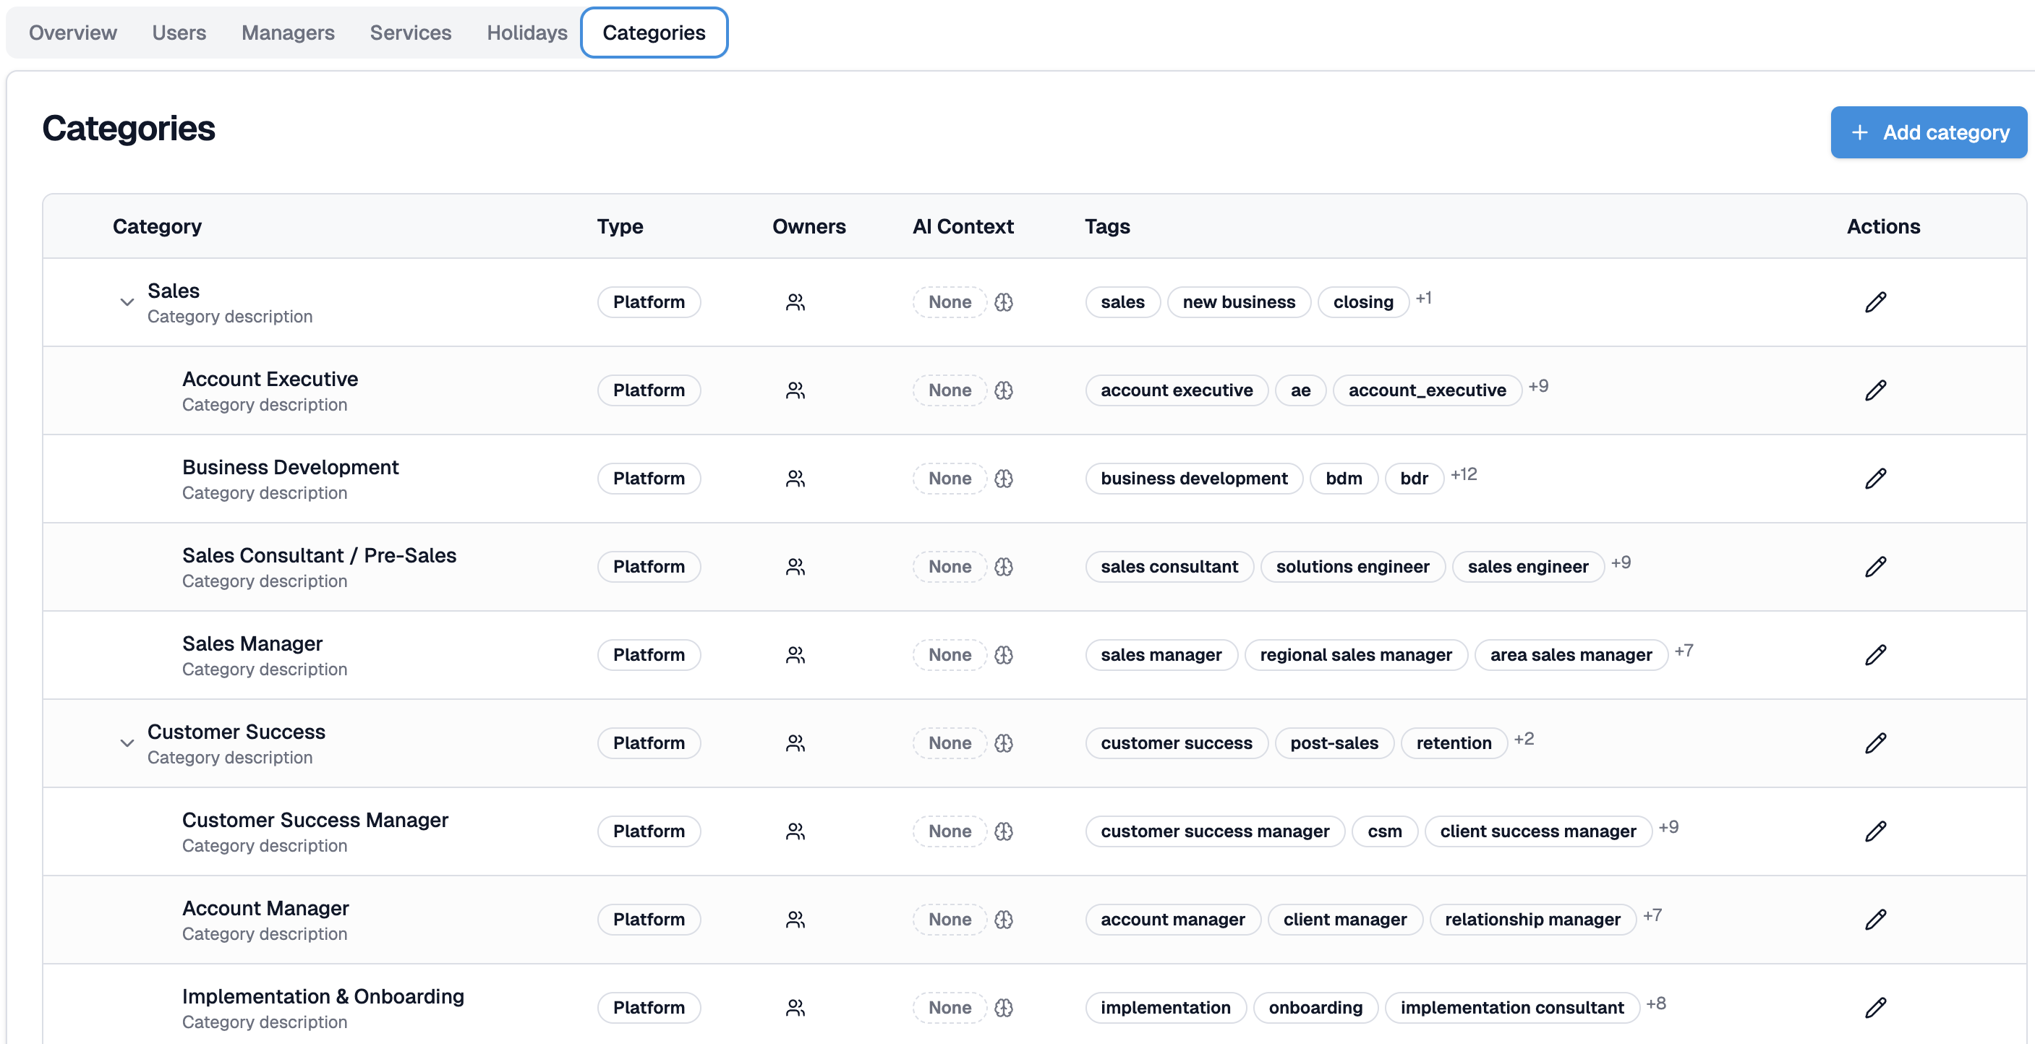This screenshot has height=1044, width=2035.
Task: Click the None AI context badge for Sales
Action: tap(949, 301)
